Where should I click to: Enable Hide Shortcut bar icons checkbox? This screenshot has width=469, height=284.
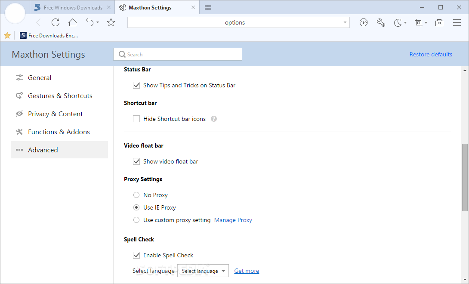coord(136,119)
